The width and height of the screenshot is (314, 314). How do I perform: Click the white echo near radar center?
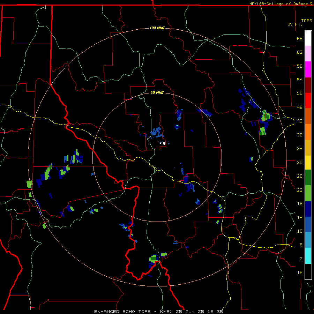164,143
